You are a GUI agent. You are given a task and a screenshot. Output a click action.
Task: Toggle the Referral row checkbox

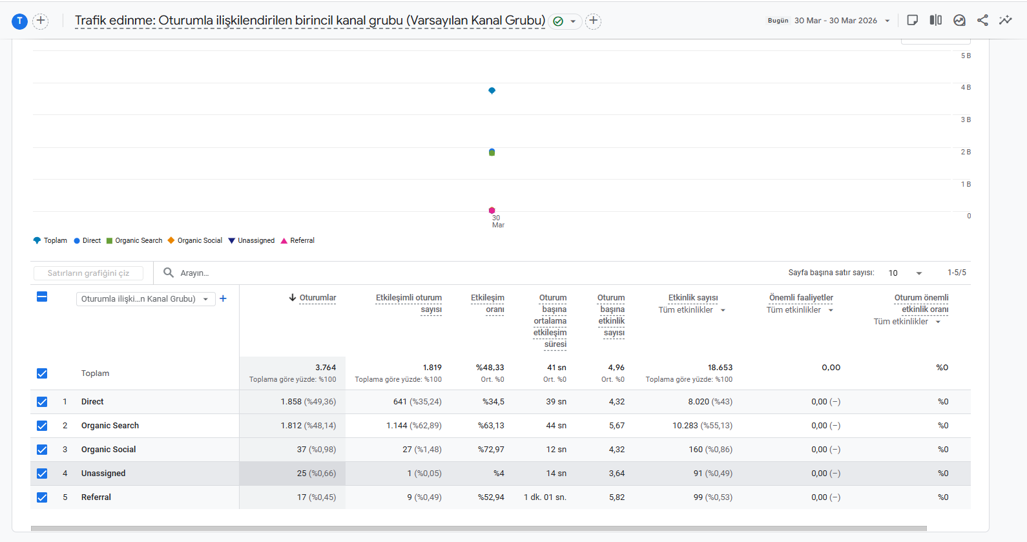click(42, 497)
